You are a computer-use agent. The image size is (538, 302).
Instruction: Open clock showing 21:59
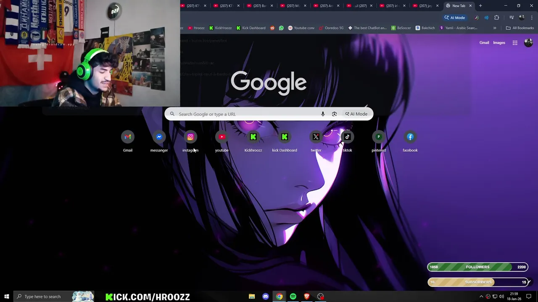[x=514, y=297]
